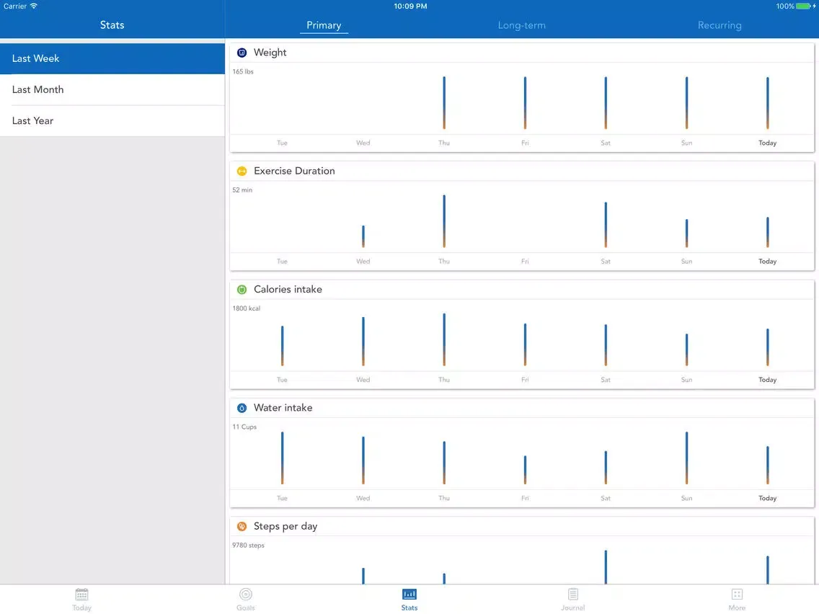Open the More grid icon
This screenshot has height=614, width=819.
[x=737, y=595]
